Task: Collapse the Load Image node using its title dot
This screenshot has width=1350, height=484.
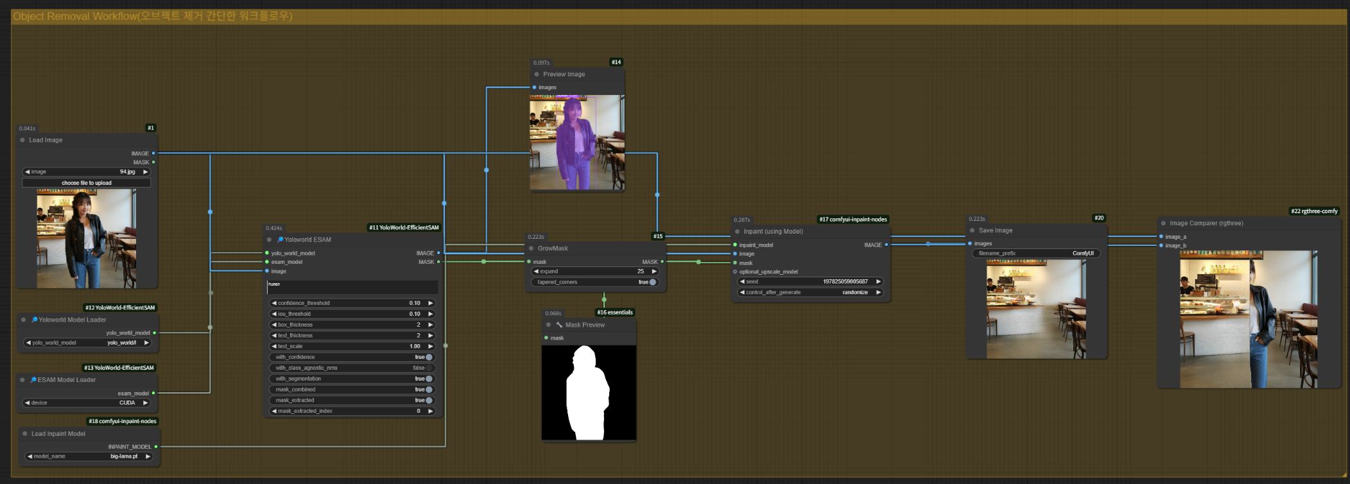Action: click(22, 140)
